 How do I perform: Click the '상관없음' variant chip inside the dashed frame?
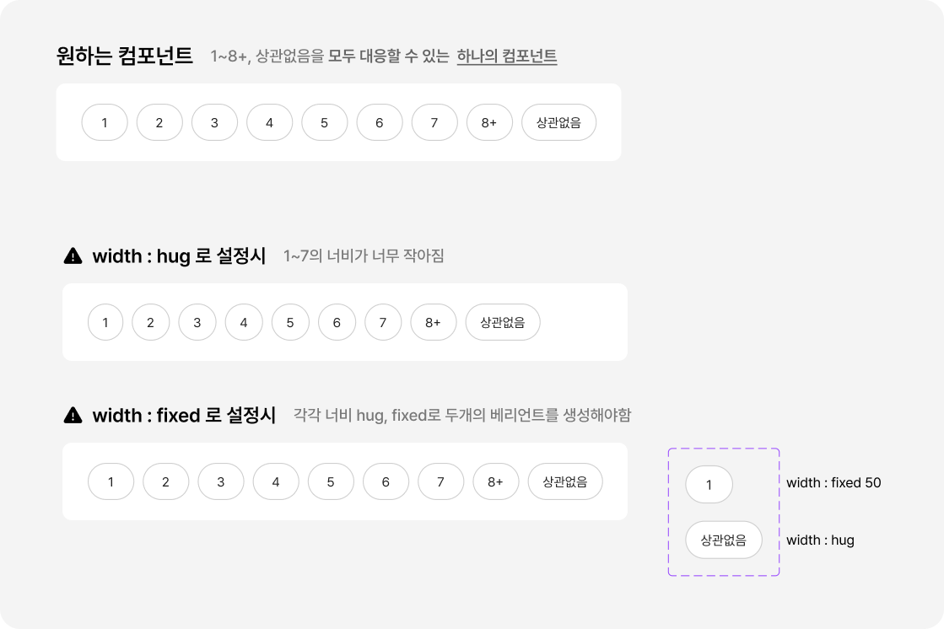point(723,540)
